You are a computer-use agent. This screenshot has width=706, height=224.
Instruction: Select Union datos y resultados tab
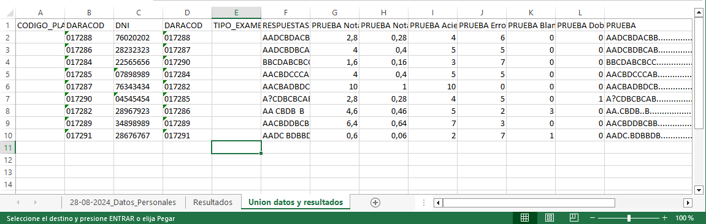point(296,203)
